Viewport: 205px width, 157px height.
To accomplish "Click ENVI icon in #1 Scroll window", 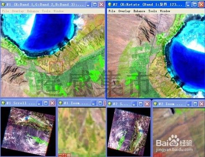I will [3, 103].
